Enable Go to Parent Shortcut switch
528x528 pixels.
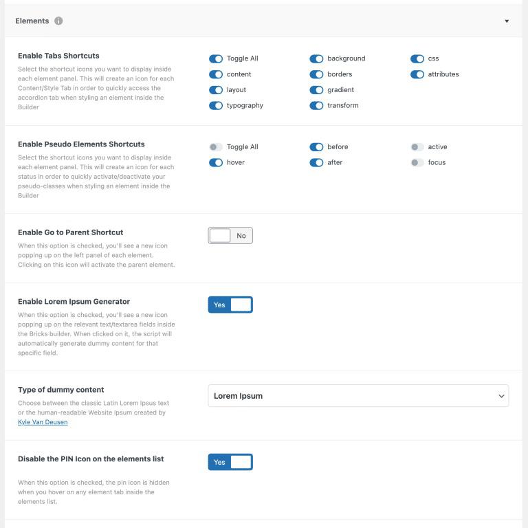[x=230, y=236]
